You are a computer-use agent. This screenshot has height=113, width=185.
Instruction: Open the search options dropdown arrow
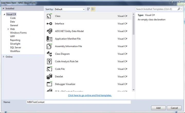click(182, 9)
